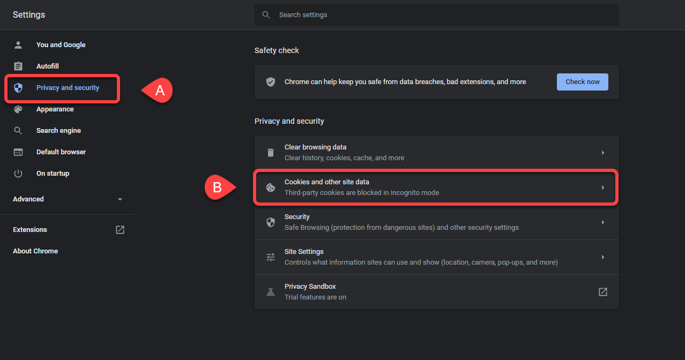The width and height of the screenshot is (685, 360).
Task: Click the Search settings input field
Action: pos(445,15)
